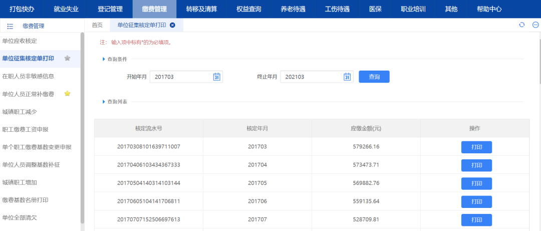The height and width of the screenshot is (231, 541).
Task: Close the 单位征集核定单打印 tab
Action: 172,25
